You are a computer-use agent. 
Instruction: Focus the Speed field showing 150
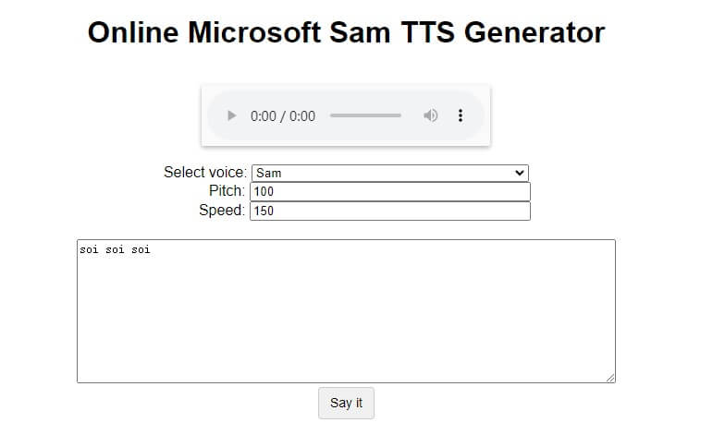click(389, 211)
